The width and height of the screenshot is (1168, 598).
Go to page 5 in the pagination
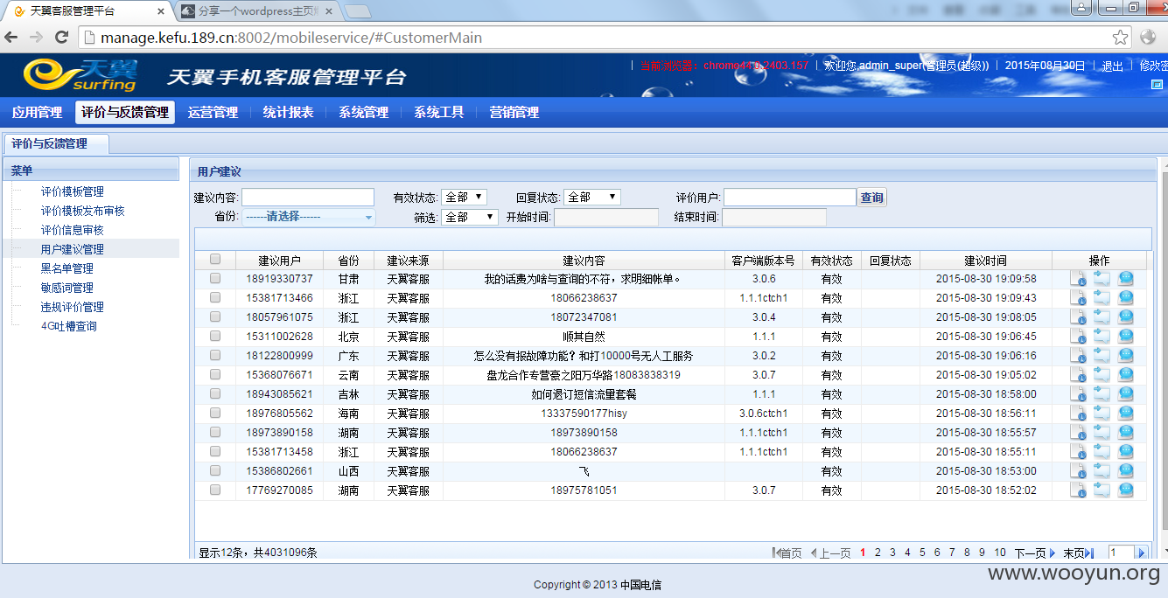pyautogui.click(x=922, y=553)
